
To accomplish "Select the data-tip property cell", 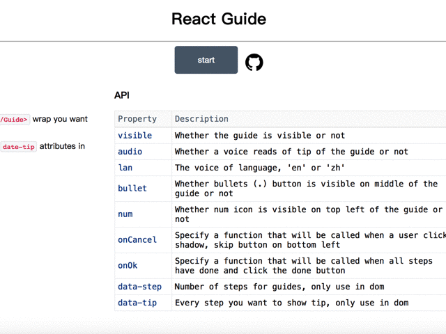I will point(137,303).
